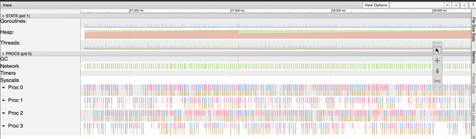Screen dimensions: 476x139
Task: Collapse the STATS (pid 1) section
Action: tap(3, 16)
